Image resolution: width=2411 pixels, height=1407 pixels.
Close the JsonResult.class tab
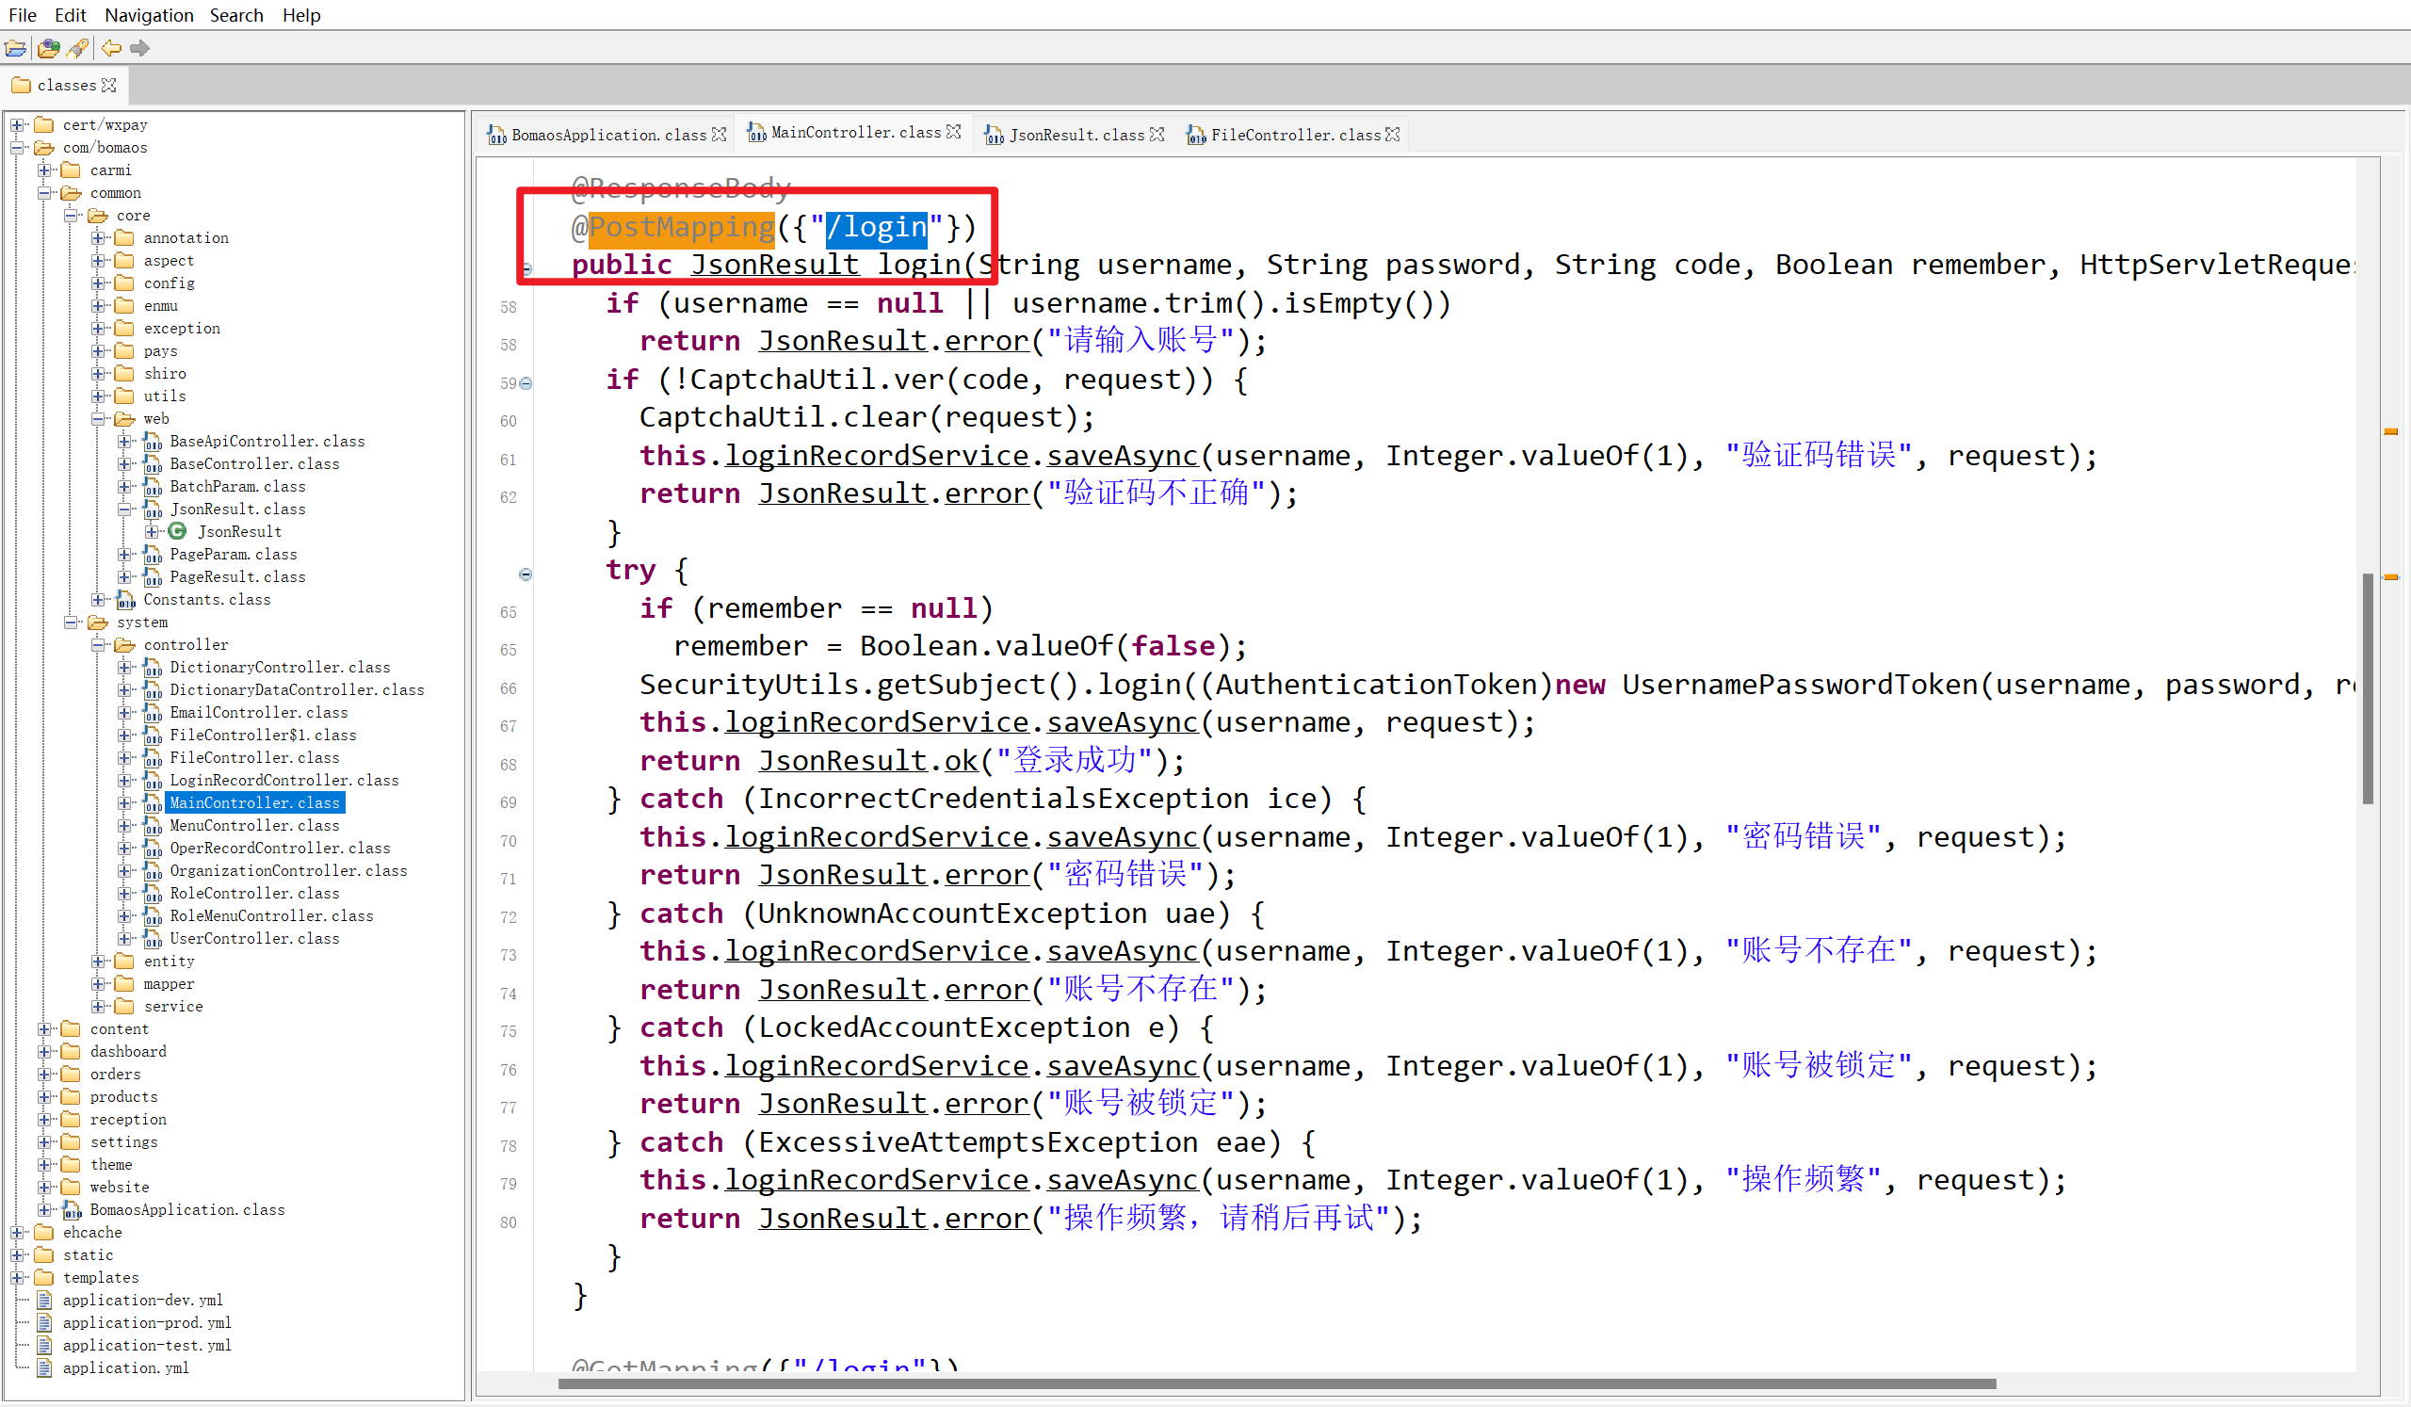tap(1157, 135)
